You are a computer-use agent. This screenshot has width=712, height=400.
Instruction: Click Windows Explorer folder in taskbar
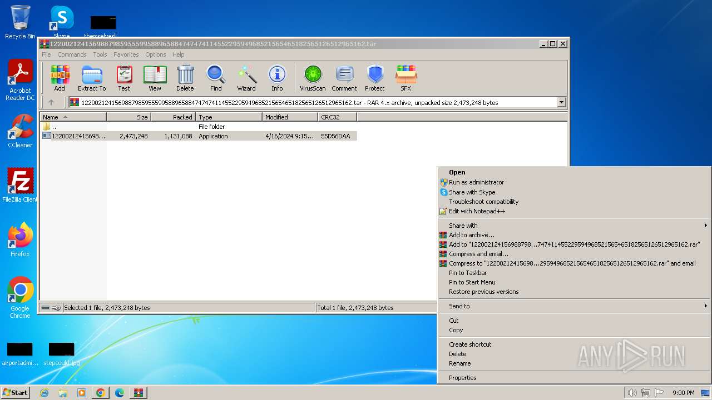63,393
